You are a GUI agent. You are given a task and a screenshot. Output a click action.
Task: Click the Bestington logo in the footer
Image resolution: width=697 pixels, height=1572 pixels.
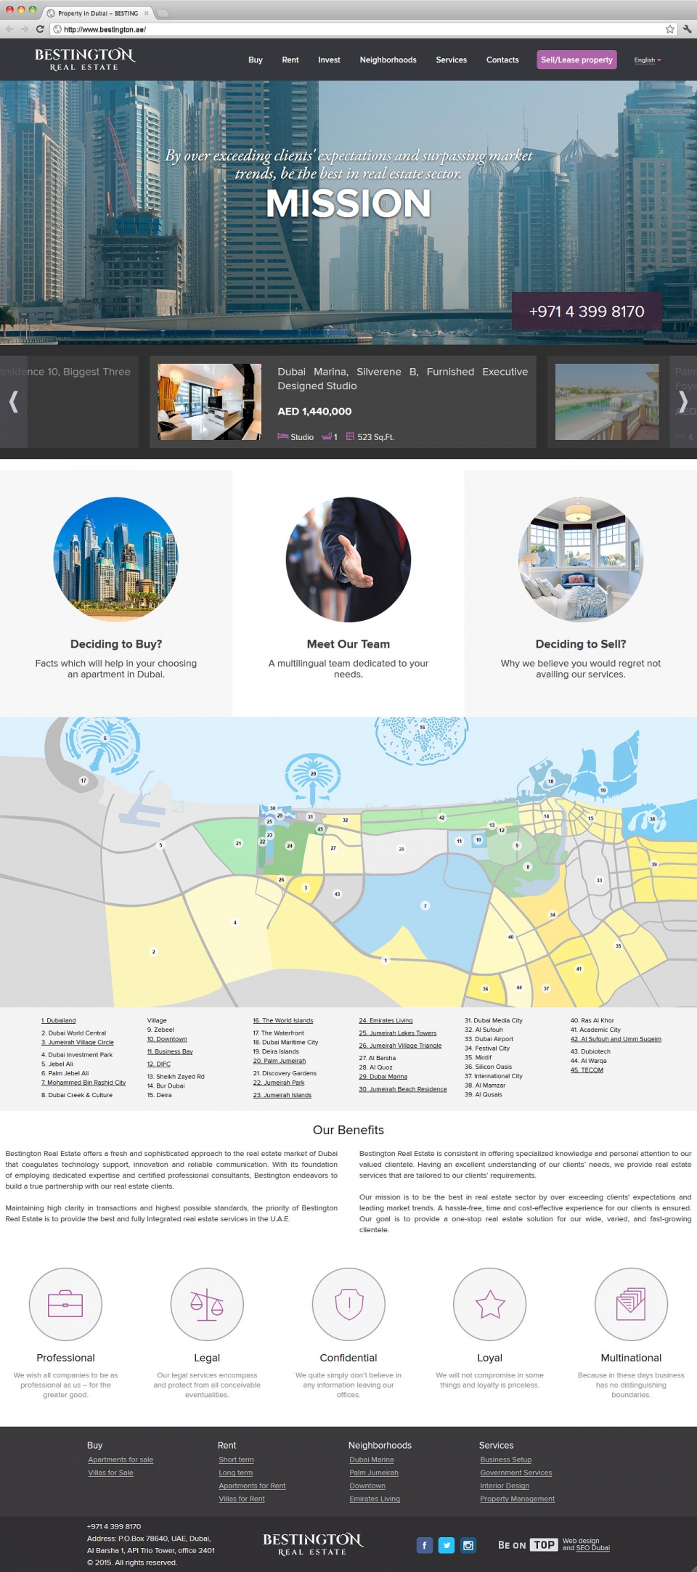313,1544
